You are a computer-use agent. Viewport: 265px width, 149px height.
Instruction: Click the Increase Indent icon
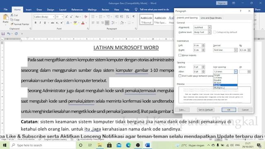[x=121, y=17]
